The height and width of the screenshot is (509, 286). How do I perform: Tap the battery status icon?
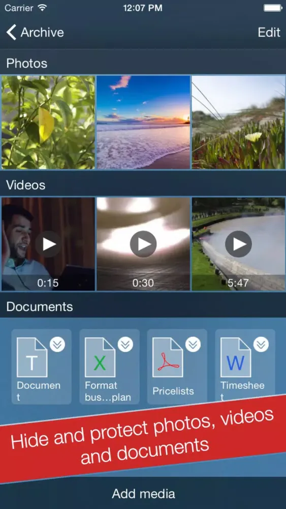273,8
